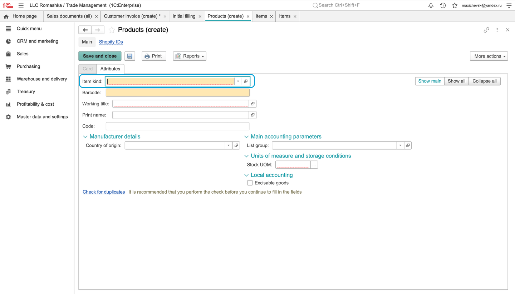
Task: Open the Item kind dropdown arrow
Action: [x=238, y=81]
